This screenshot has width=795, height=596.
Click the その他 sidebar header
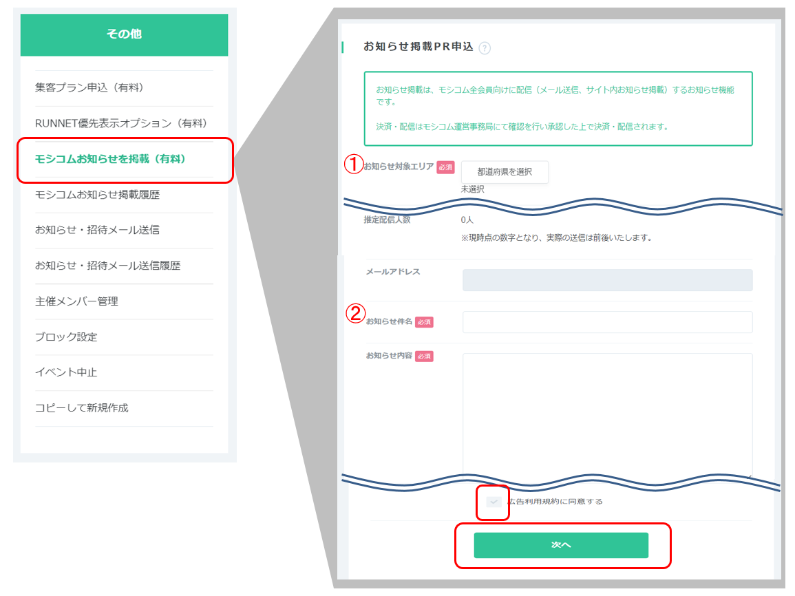click(124, 34)
